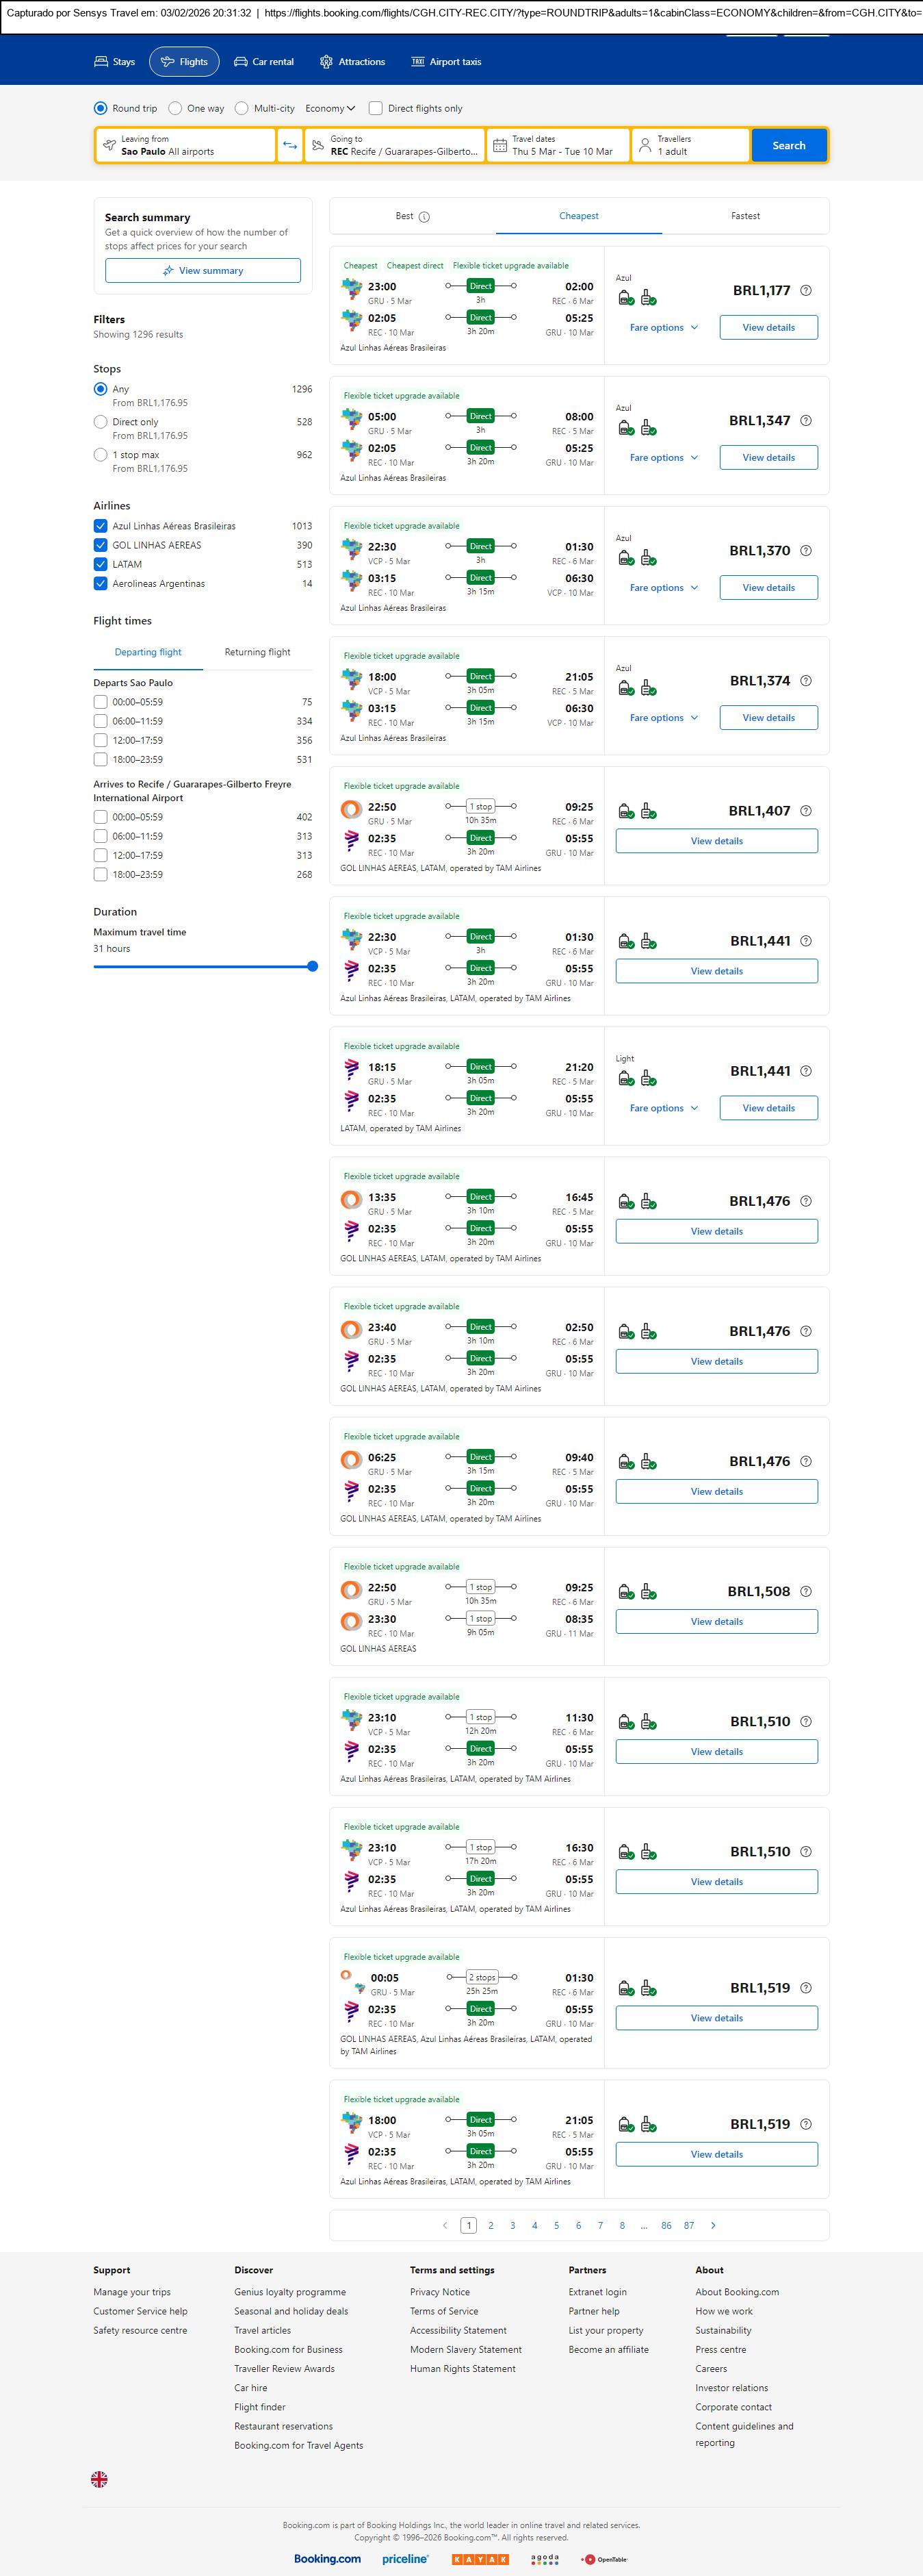The width and height of the screenshot is (923, 2576).
Task: Expand Fare options for the BRL1,441 LATAM flight
Action: [x=663, y=1108]
